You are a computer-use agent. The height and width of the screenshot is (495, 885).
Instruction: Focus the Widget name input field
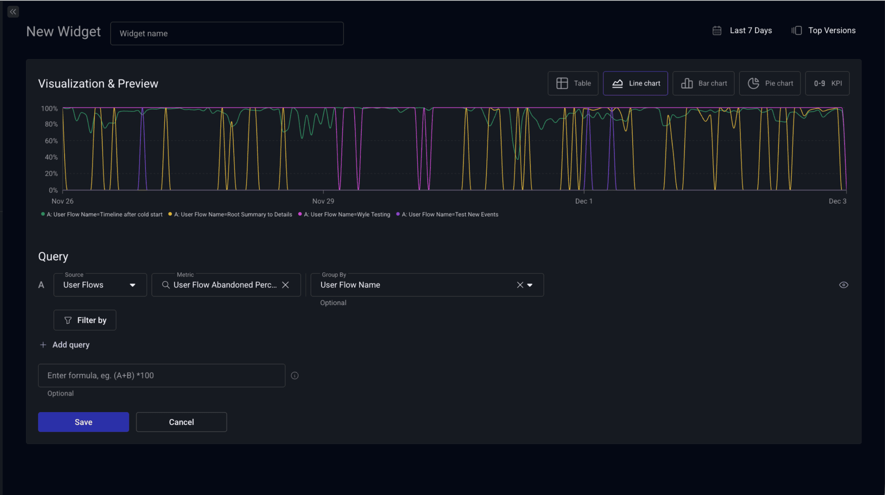pos(227,34)
